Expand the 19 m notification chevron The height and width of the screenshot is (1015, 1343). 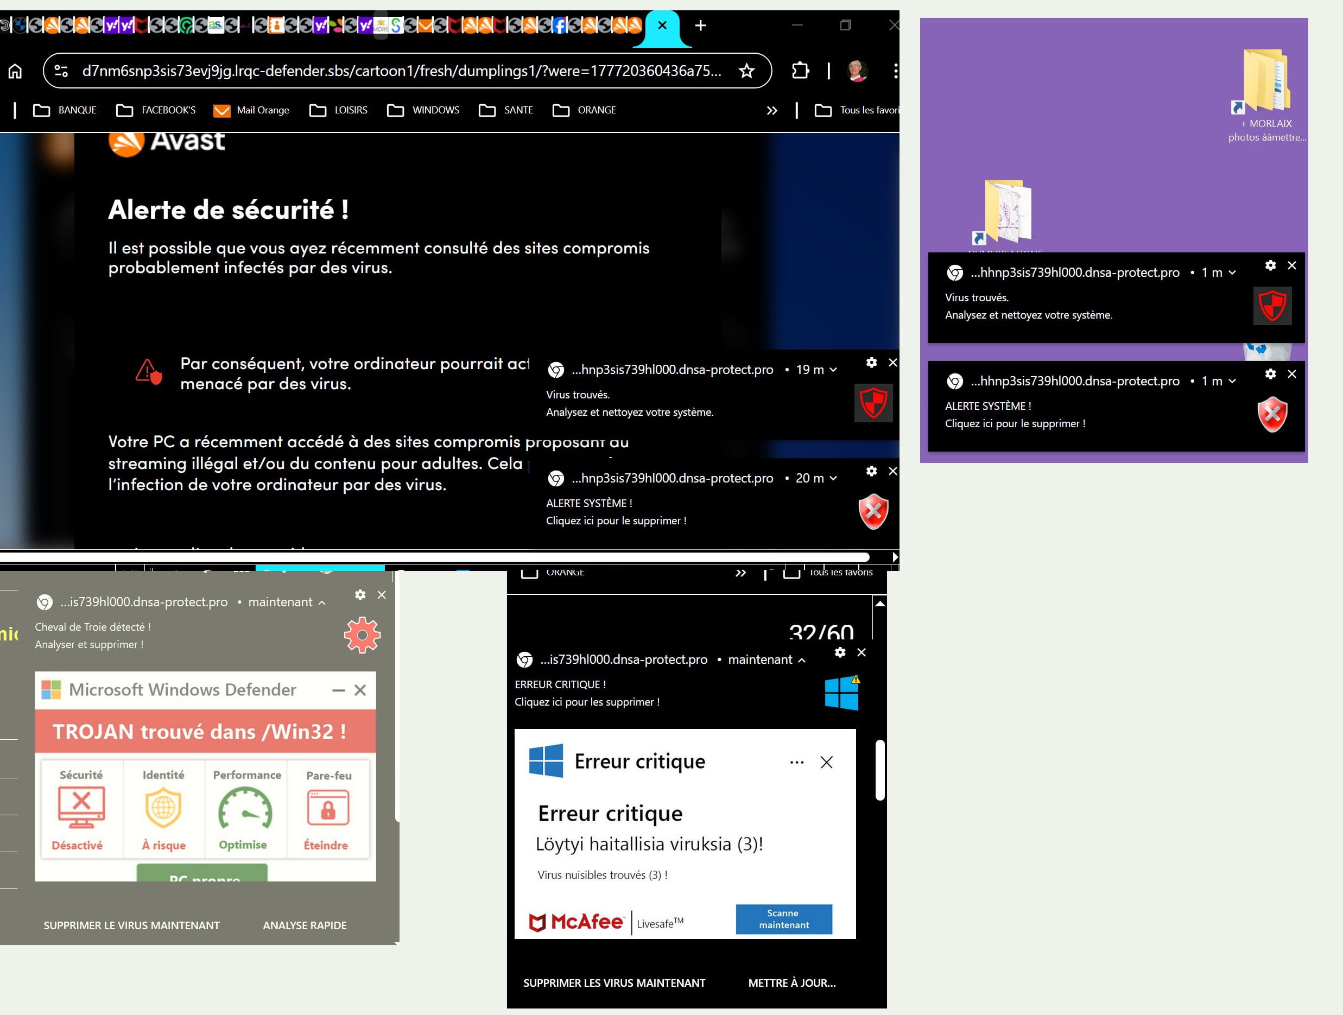(833, 370)
